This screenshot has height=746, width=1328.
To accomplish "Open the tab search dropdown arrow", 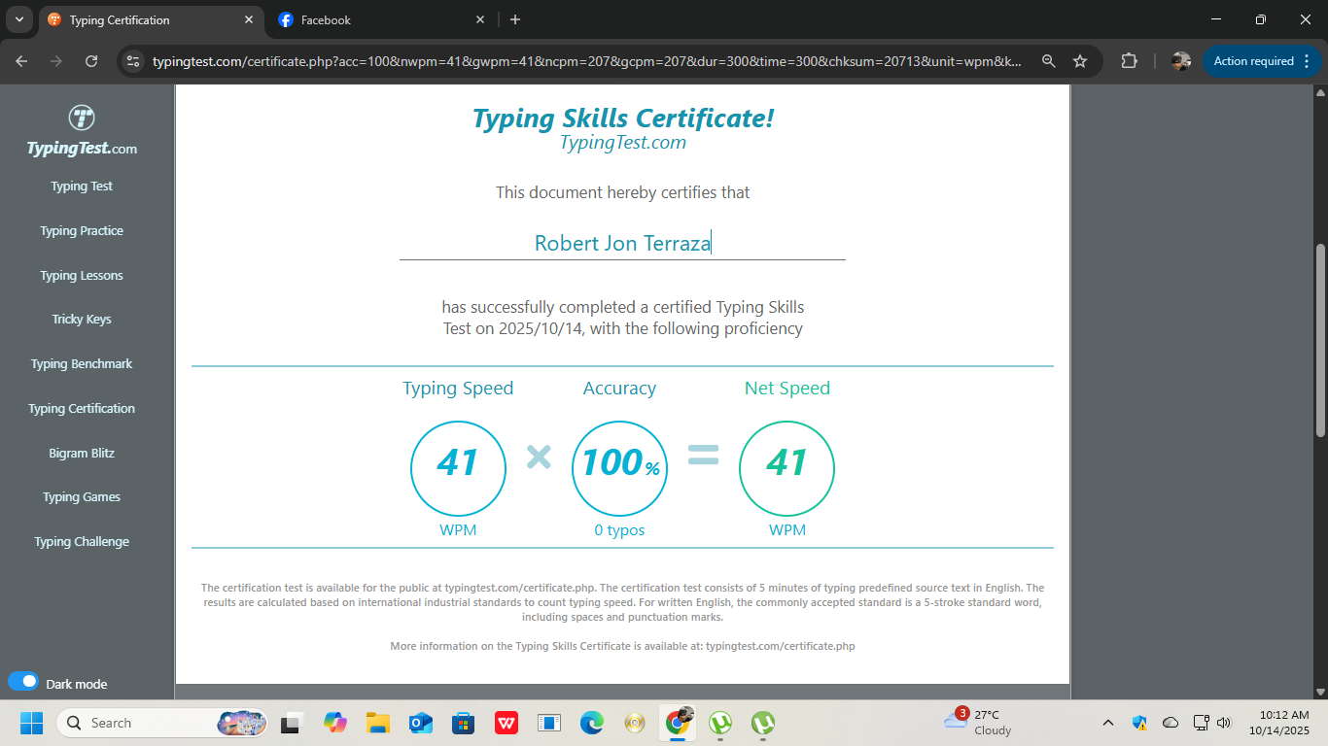I will [19, 19].
